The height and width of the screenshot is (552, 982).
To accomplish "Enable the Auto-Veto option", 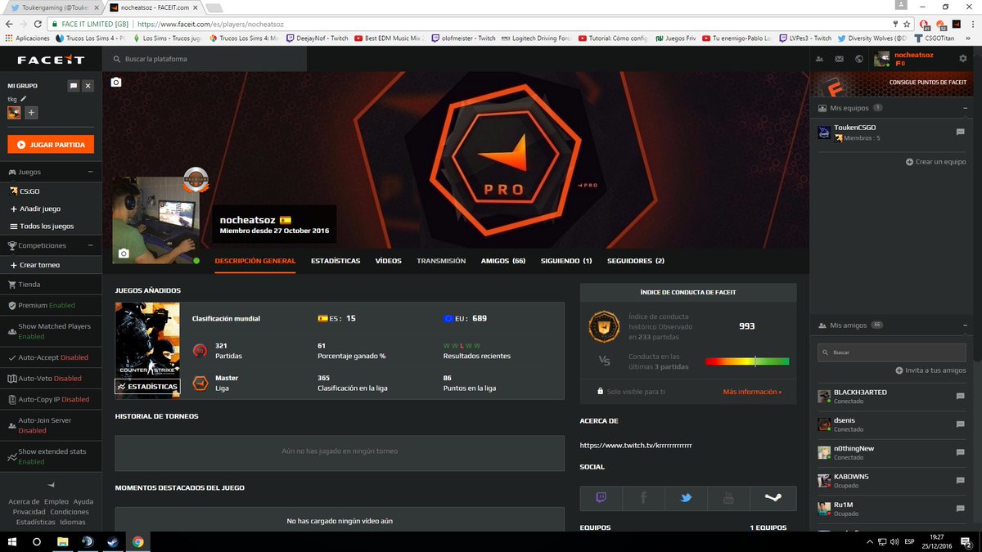I will [x=51, y=379].
